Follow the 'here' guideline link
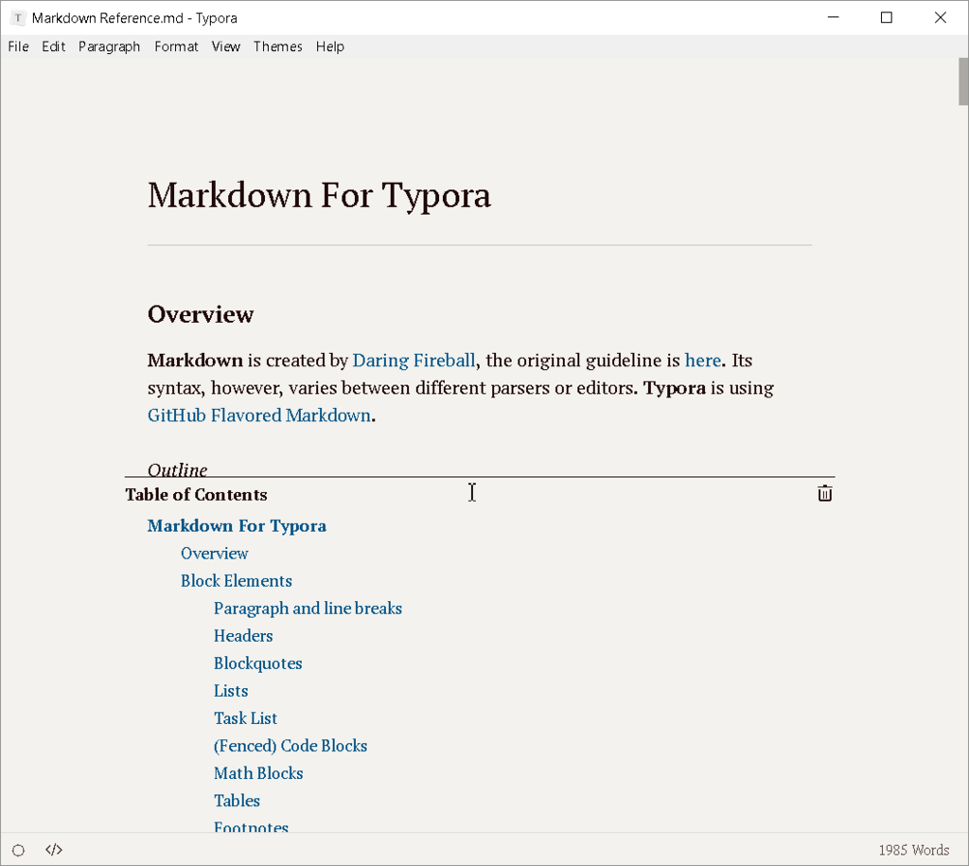 point(703,360)
